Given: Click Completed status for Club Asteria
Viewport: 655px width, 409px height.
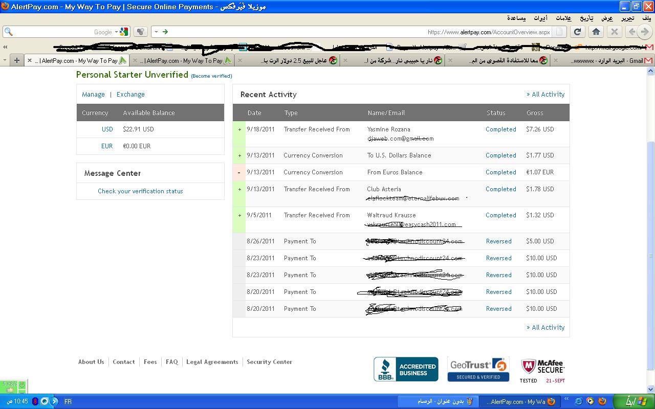Looking at the screenshot, I should tap(500, 189).
